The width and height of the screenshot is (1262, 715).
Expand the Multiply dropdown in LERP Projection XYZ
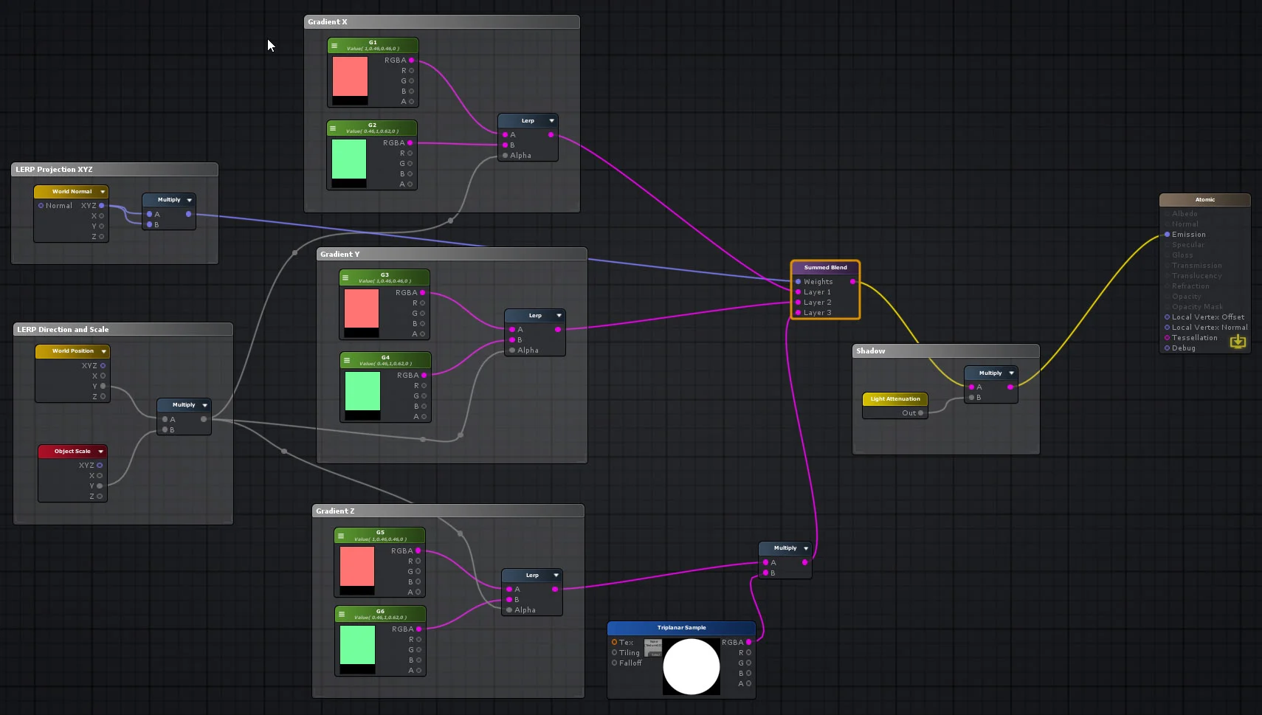click(190, 200)
